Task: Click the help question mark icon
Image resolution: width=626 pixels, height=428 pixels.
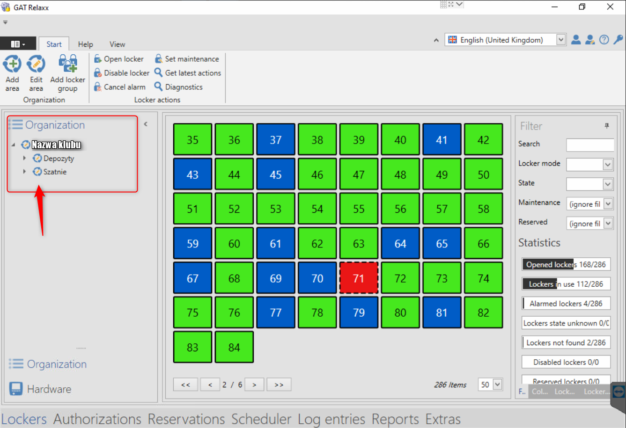Action: click(604, 40)
